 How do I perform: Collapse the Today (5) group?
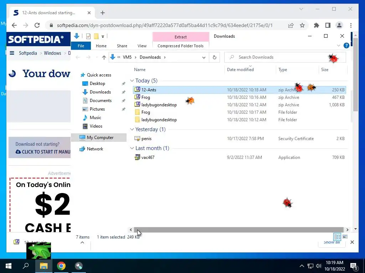pyautogui.click(x=132, y=81)
